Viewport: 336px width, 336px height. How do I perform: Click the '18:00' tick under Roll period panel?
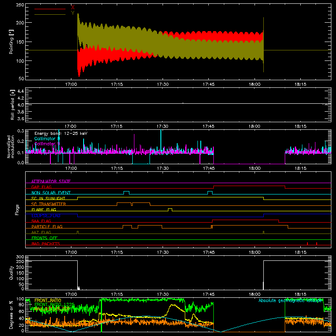255,126
